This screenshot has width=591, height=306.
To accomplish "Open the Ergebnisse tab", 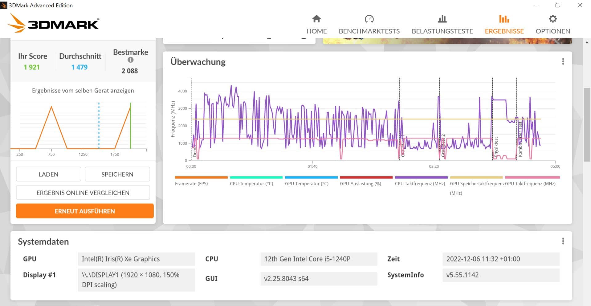I will coord(504,25).
